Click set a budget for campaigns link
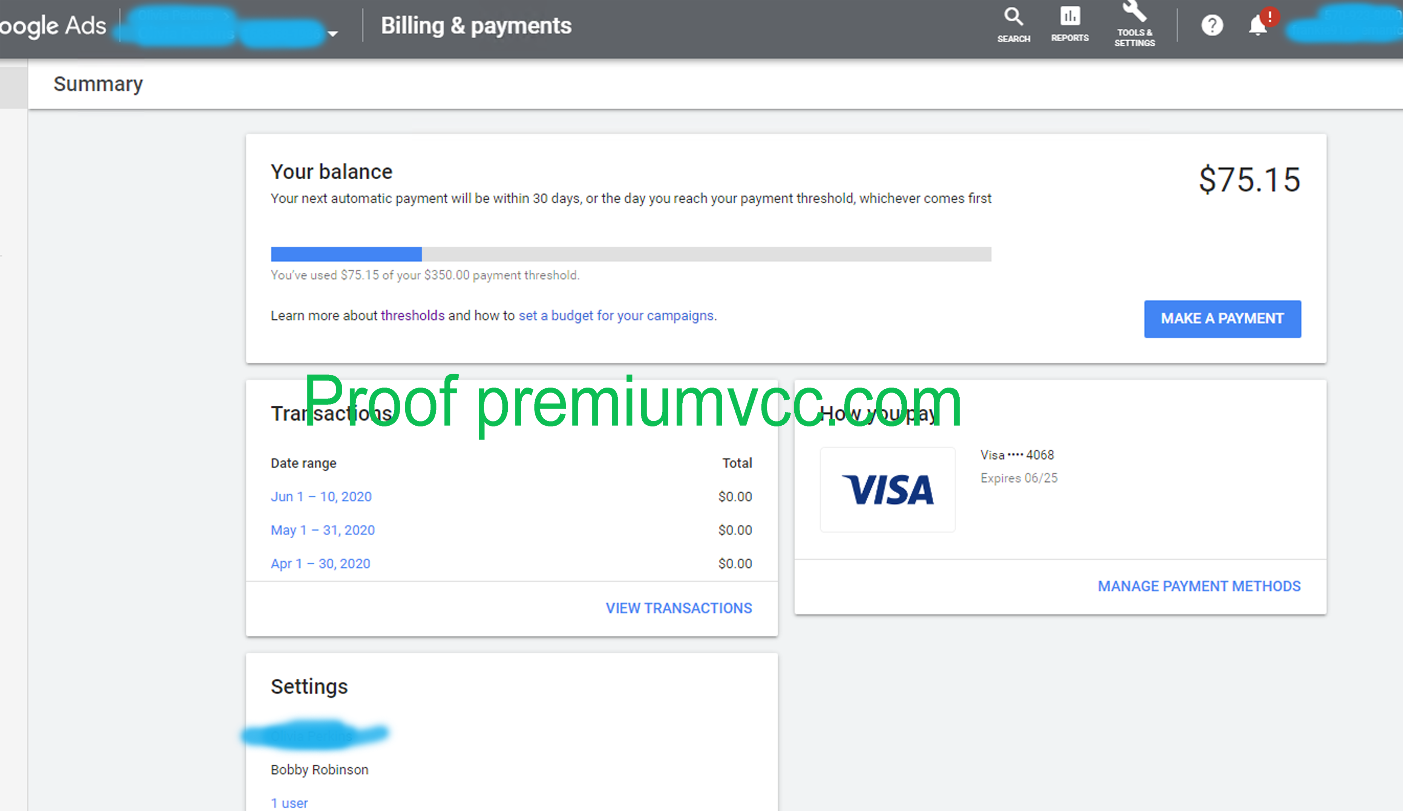 click(x=615, y=315)
